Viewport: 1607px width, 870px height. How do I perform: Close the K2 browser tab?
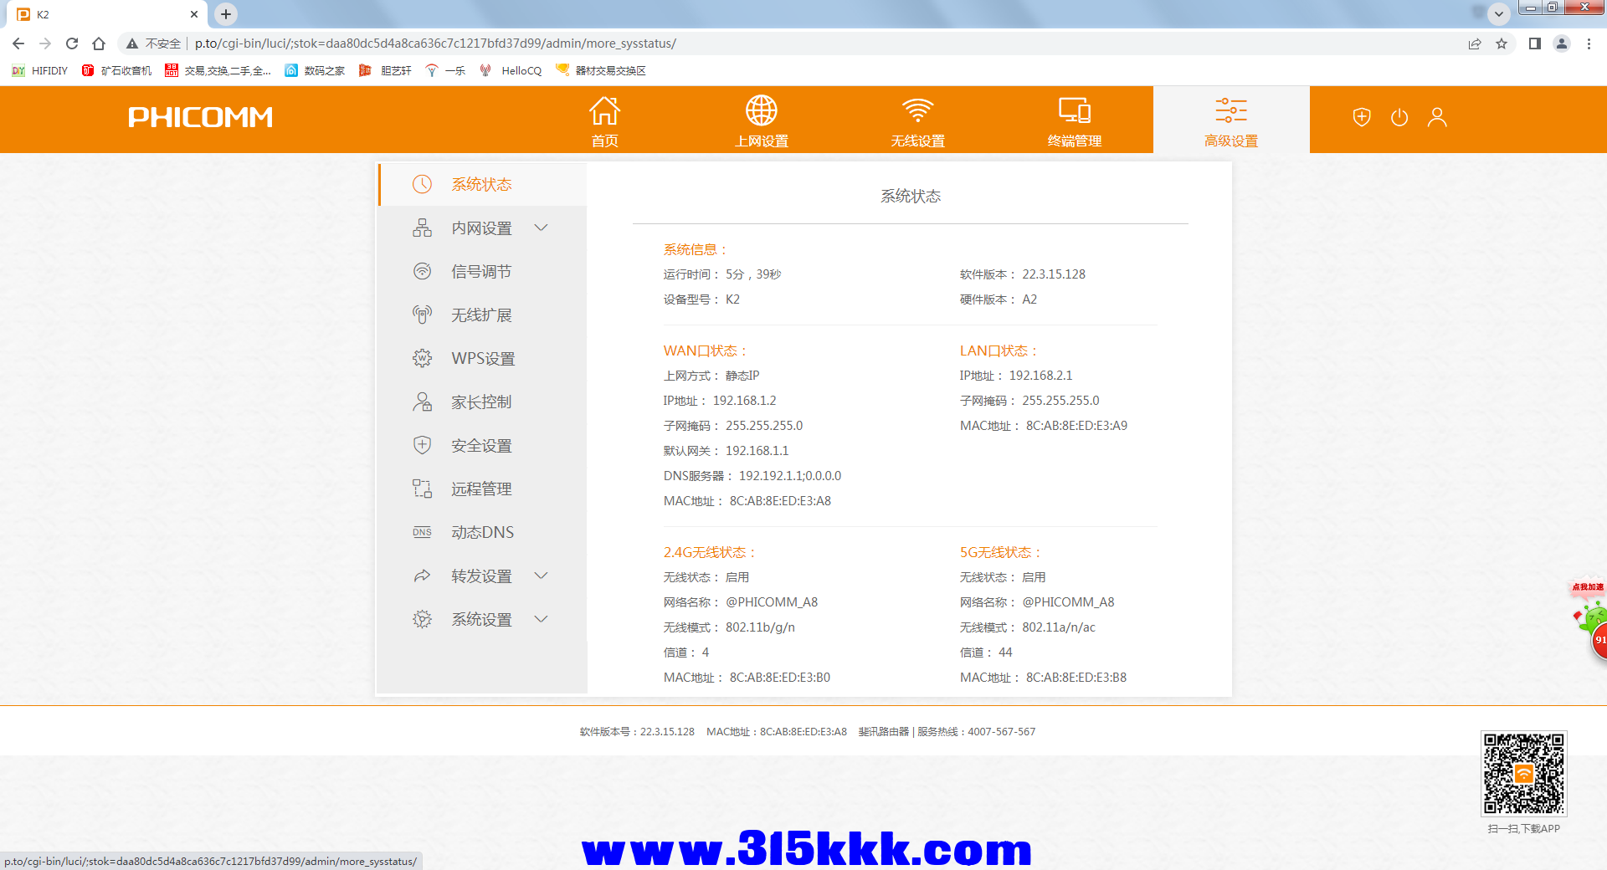[194, 14]
